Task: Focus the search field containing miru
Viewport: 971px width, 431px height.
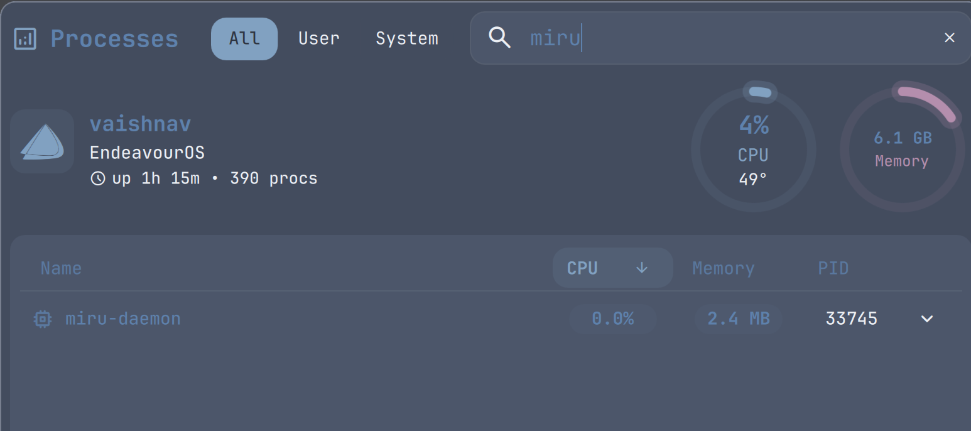Action: [x=720, y=38]
